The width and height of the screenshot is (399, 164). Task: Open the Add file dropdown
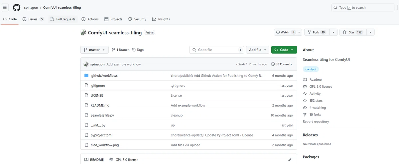(258, 50)
